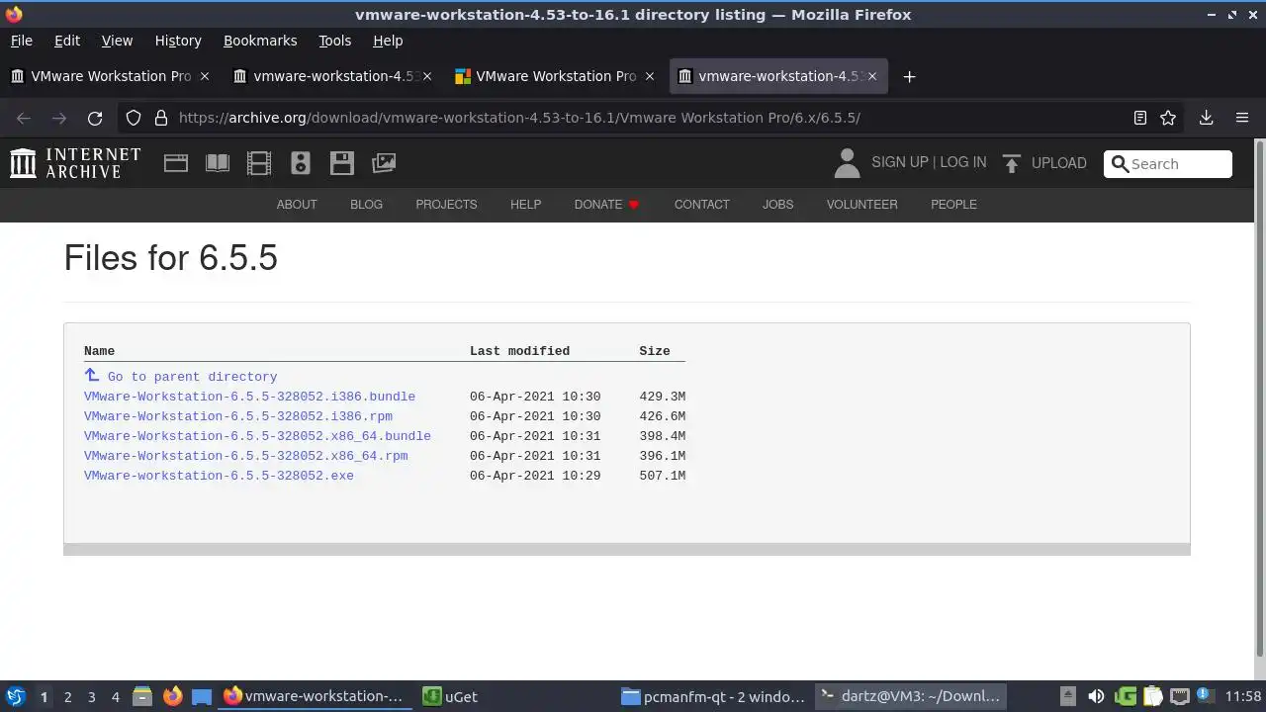1266x712 pixels.
Task: Open the Audio (speaker) icon
Action: [x=301, y=163]
